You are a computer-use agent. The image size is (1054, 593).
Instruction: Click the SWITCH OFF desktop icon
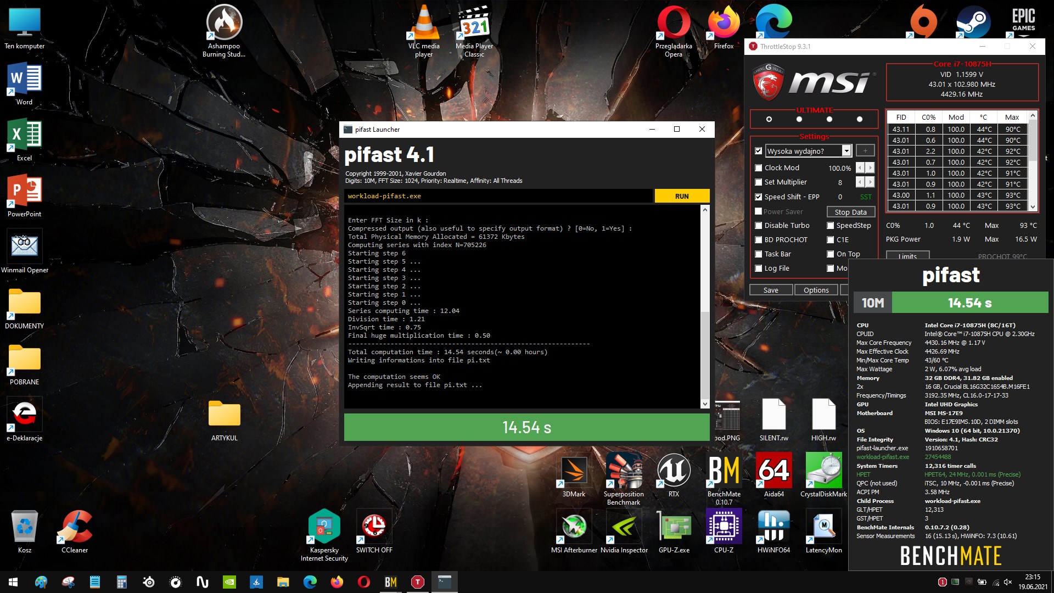[374, 531]
